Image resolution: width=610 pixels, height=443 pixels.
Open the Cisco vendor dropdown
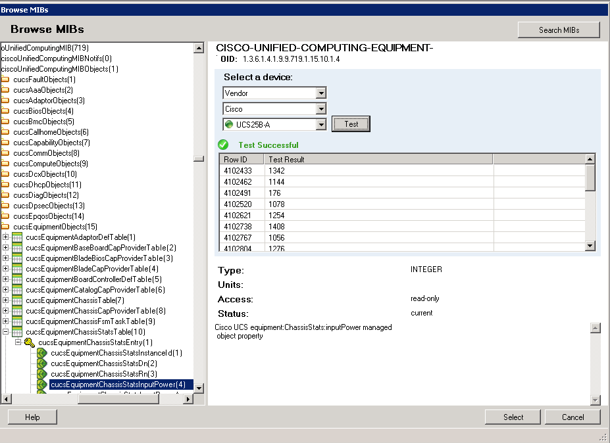(x=321, y=109)
